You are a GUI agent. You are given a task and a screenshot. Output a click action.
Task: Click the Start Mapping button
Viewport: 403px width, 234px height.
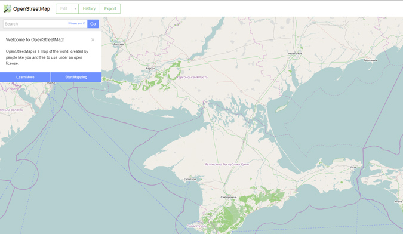[x=76, y=77]
